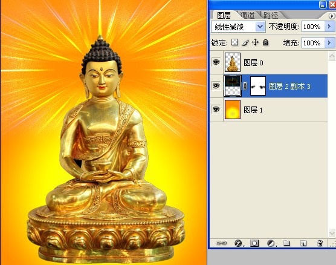Select the 图层 (Layers) tab

pos(224,15)
